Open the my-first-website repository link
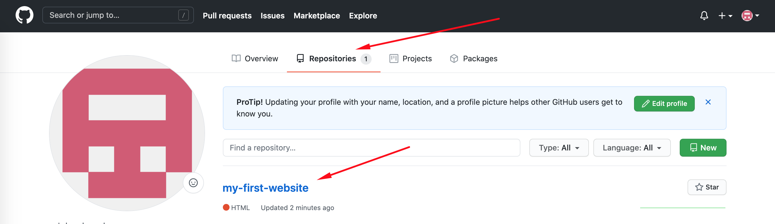Viewport: 775px width, 224px height. click(x=265, y=188)
